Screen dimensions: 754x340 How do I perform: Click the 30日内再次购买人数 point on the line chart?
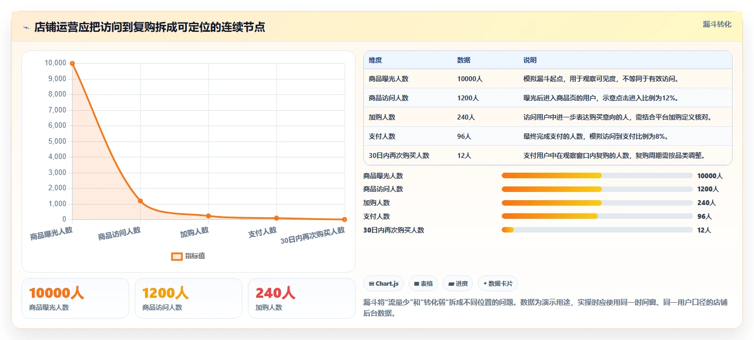[x=345, y=219]
